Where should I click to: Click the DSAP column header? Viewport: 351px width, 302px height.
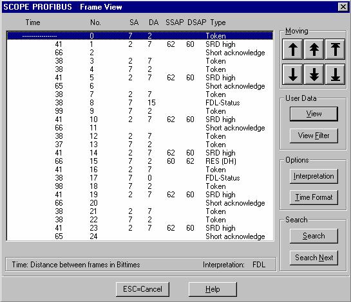tap(197, 22)
